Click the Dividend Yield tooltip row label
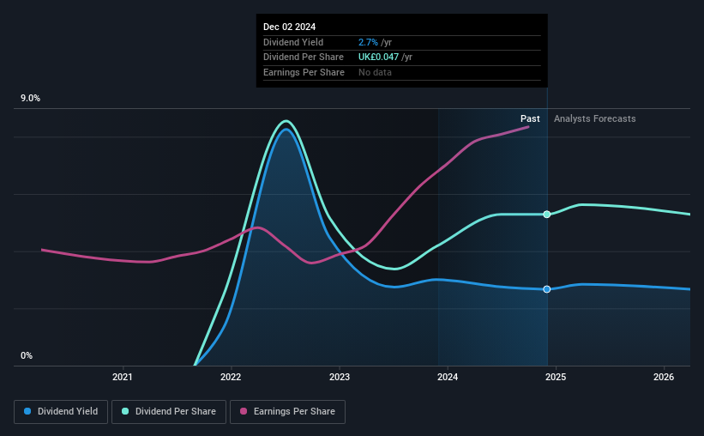 tap(293, 42)
